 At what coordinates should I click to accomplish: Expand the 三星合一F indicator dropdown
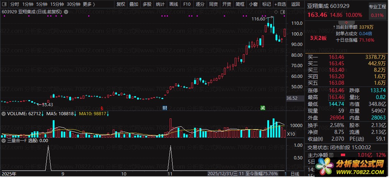[4, 140]
